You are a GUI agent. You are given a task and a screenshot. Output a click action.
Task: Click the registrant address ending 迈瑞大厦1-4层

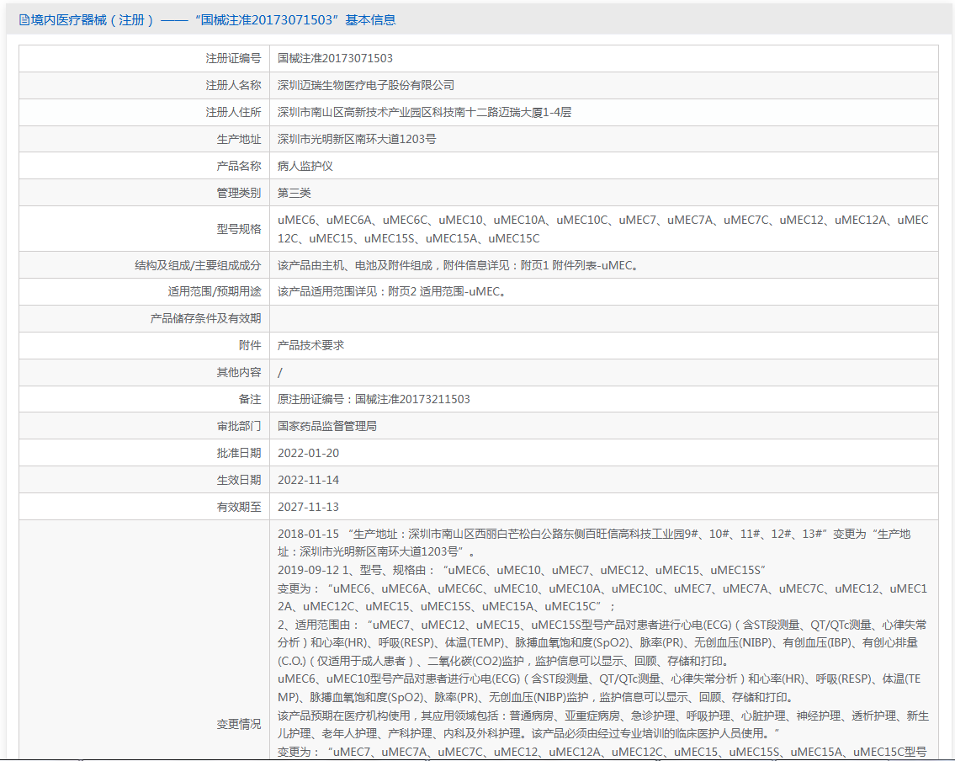tap(425, 112)
